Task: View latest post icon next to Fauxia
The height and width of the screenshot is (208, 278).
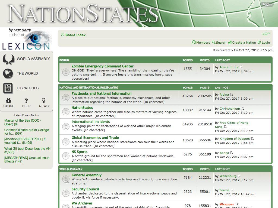Action: point(232,190)
